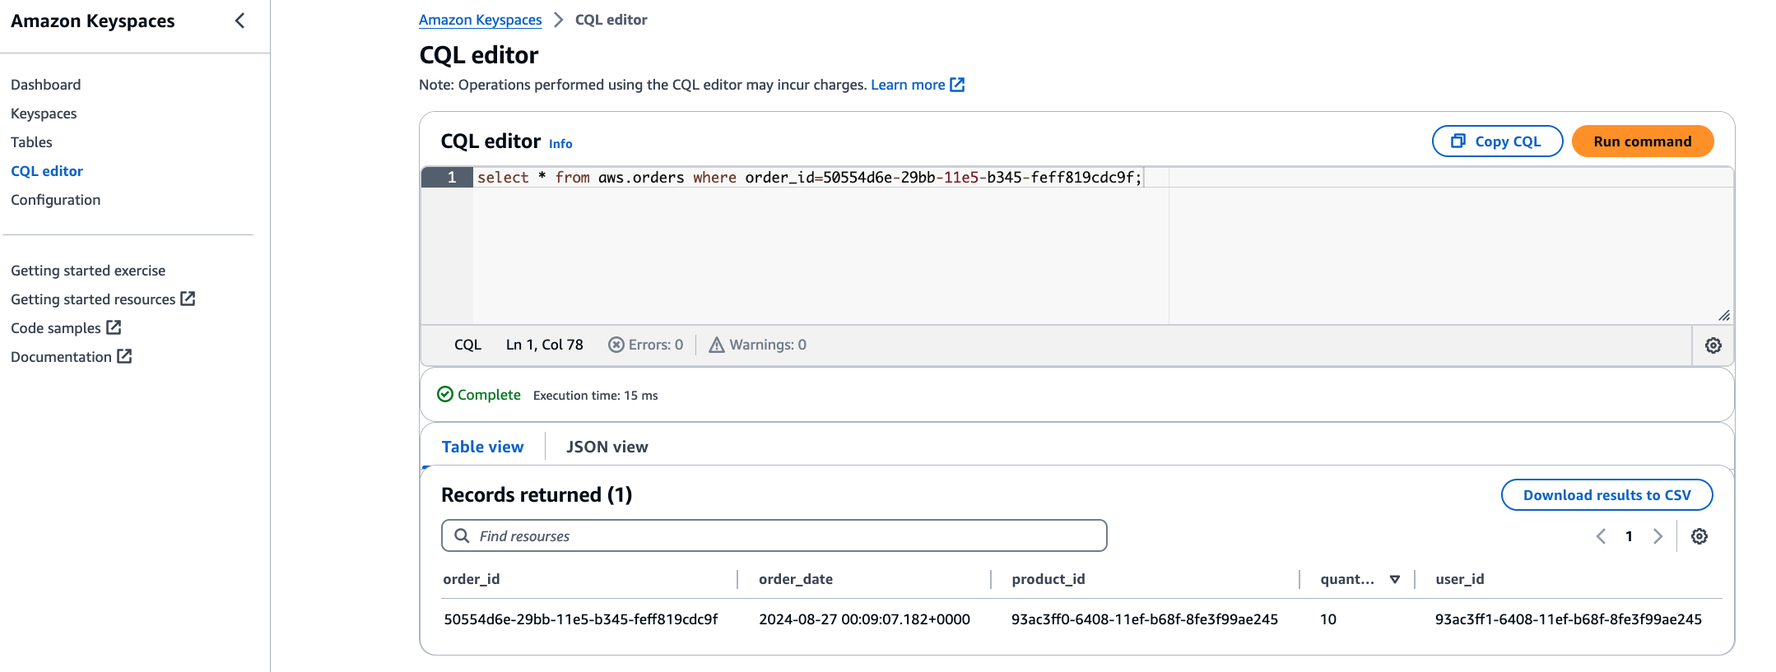Screen dimensions: 1776x672
Task: Switch to Table view tab
Action: pos(482,447)
